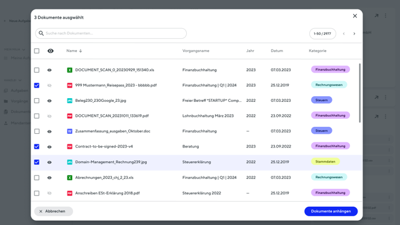Click Finanzbuchhaltung tag on DOCUMENT_SCAN_0 row
The image size is (400, 225).
pyautogui.click(x=330, y=69)
